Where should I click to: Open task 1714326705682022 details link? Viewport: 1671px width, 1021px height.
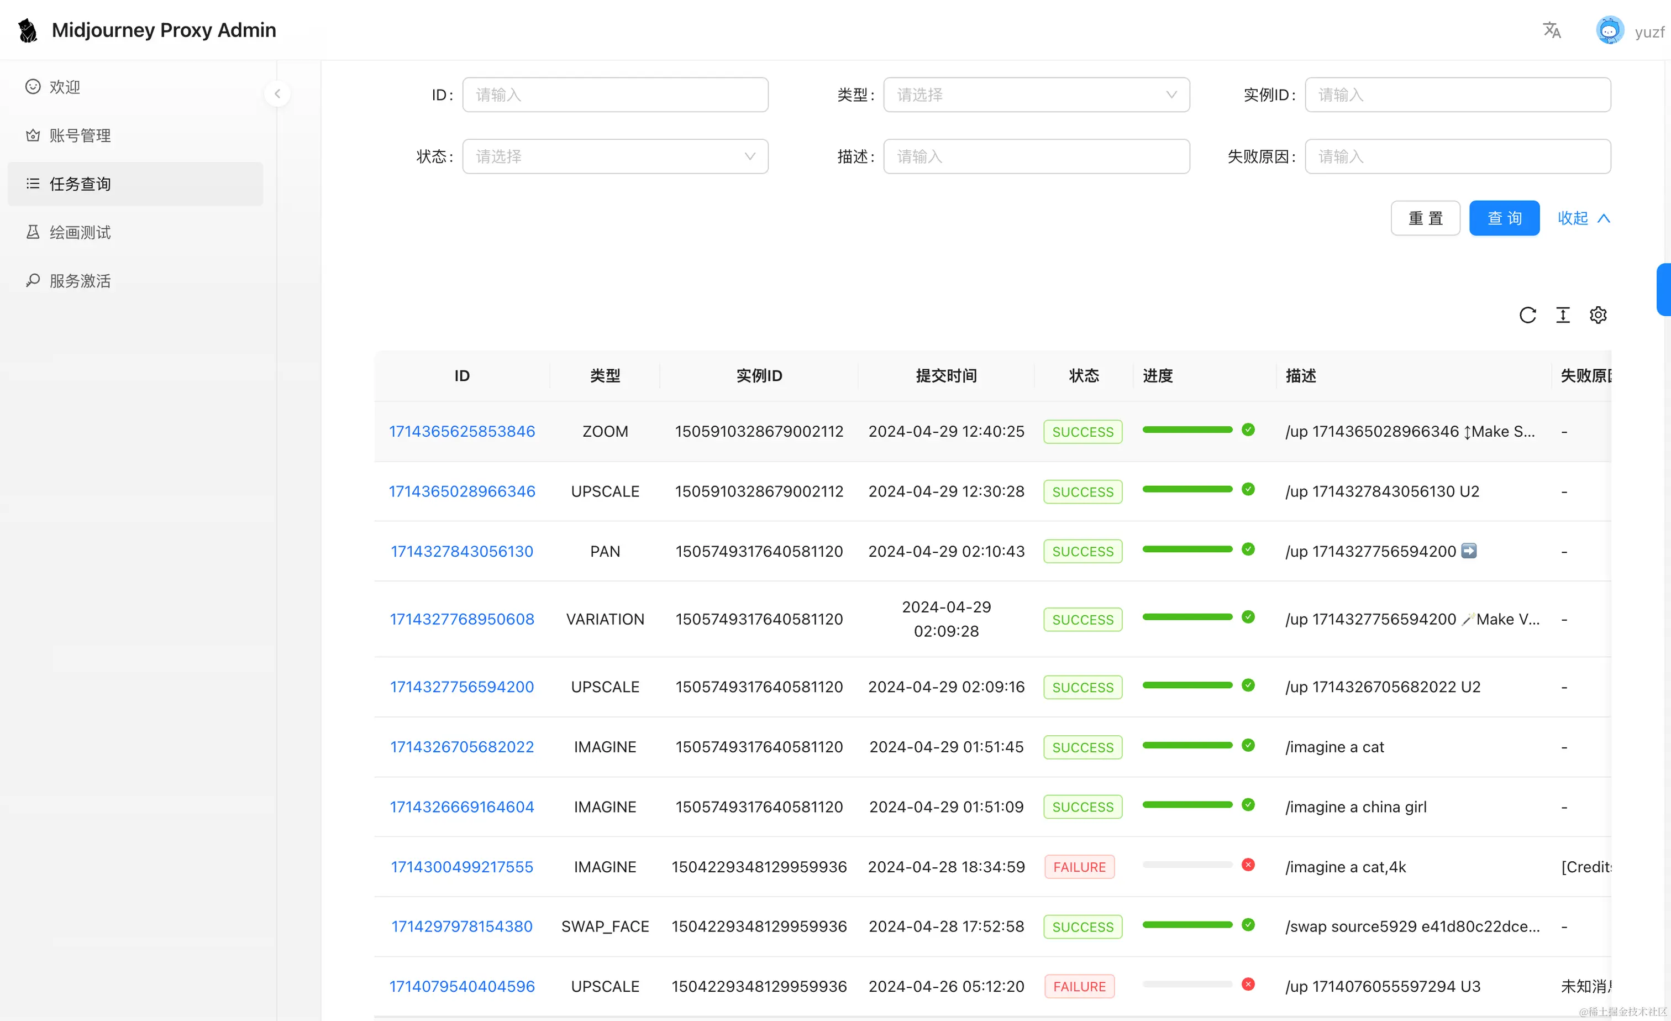[462, 746]
